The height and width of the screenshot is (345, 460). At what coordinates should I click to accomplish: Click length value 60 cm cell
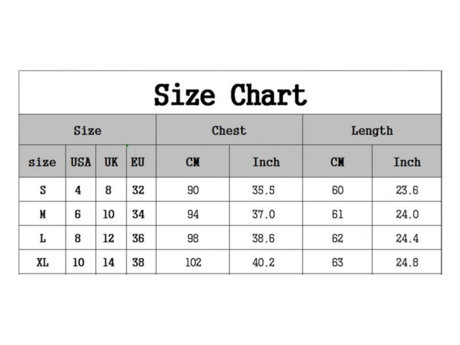click(x=338, y=190)
